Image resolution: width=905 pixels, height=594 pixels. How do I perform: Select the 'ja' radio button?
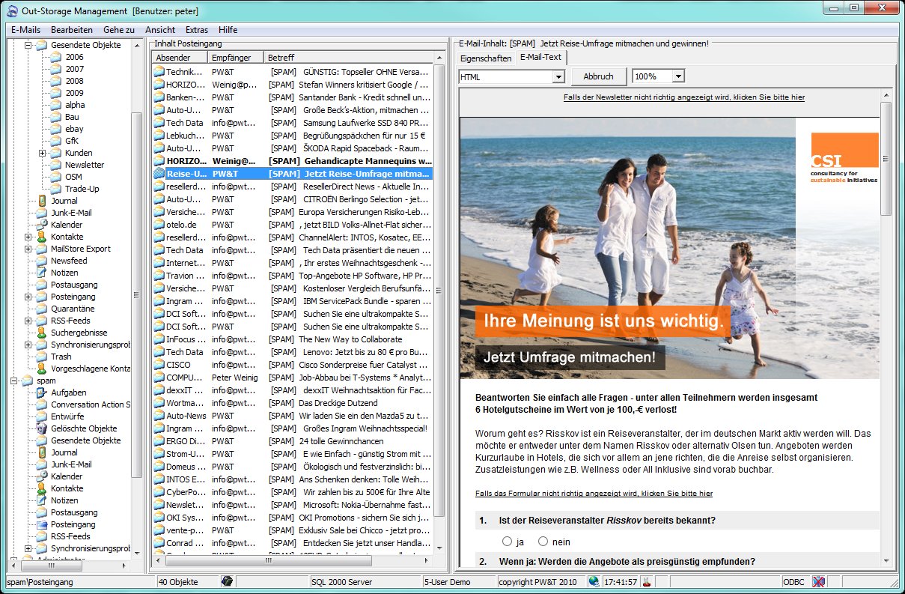(x=508, y=542)
